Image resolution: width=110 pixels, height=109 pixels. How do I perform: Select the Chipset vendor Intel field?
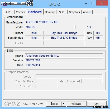(x=34, y=33)
